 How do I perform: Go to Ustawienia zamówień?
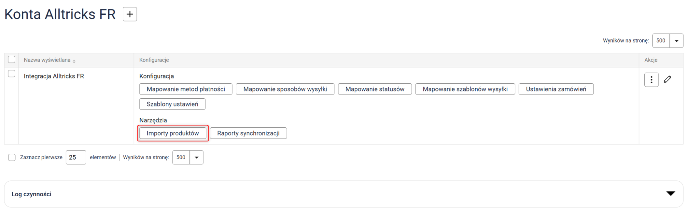pos(556,89)
